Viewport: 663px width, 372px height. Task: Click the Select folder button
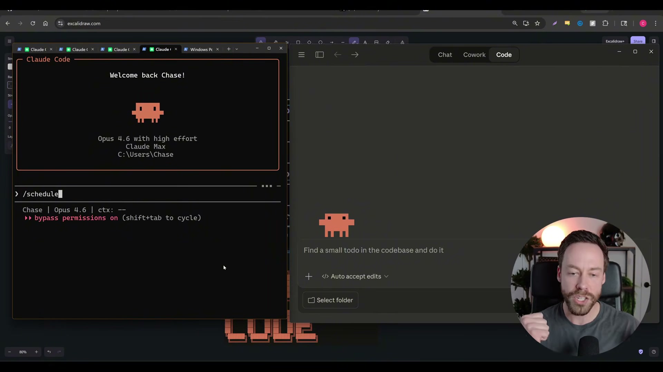[x=330, y=300]
